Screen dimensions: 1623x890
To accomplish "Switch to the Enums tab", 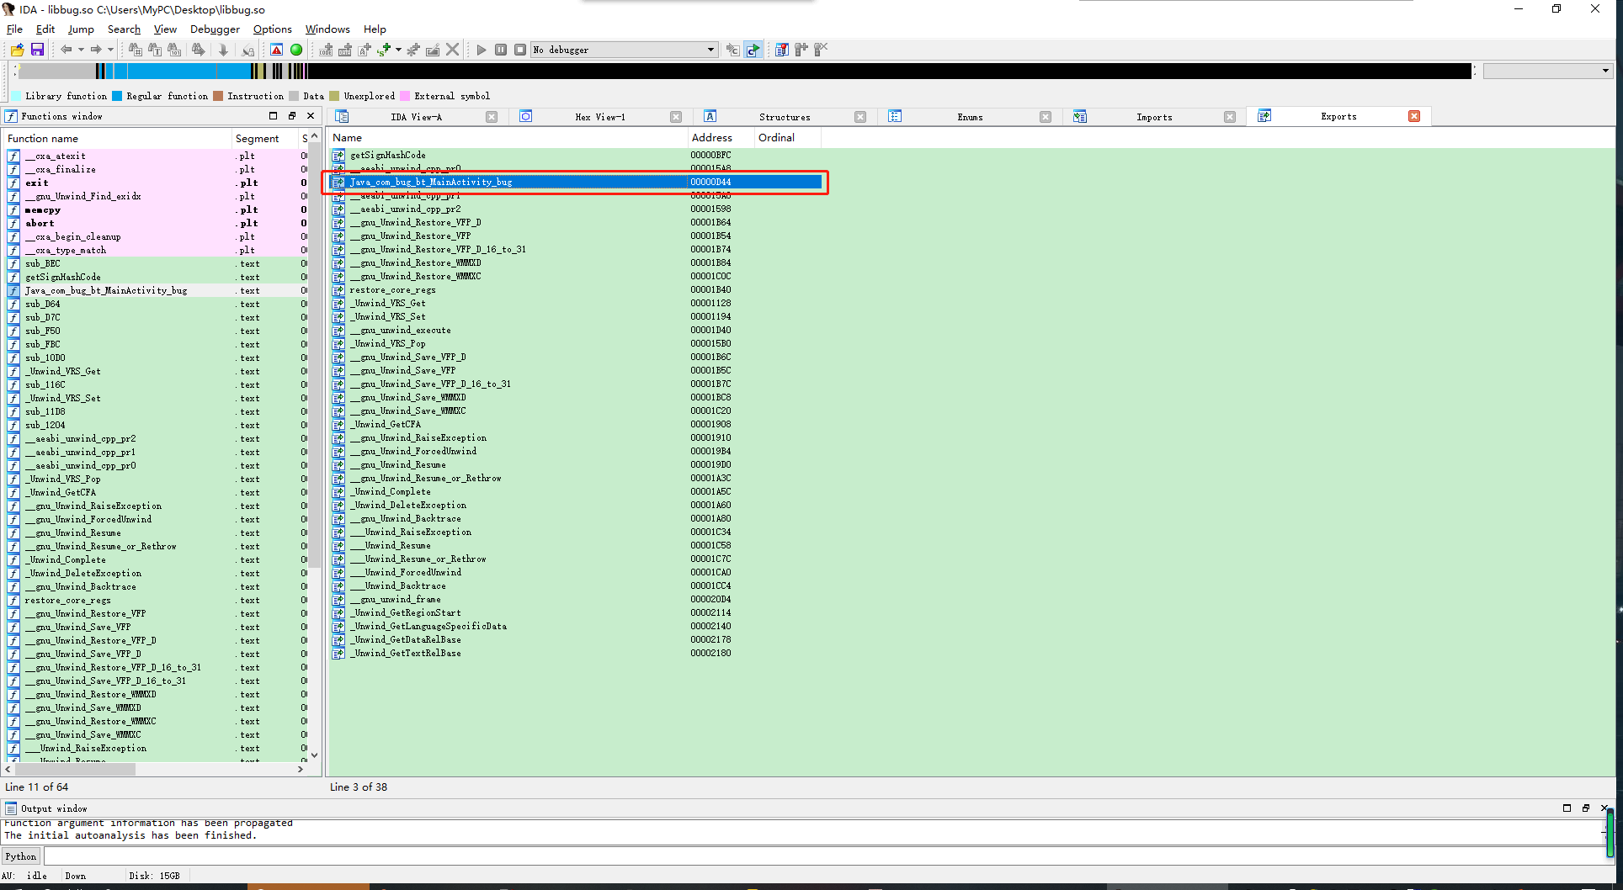I will [x=970, y=117].
